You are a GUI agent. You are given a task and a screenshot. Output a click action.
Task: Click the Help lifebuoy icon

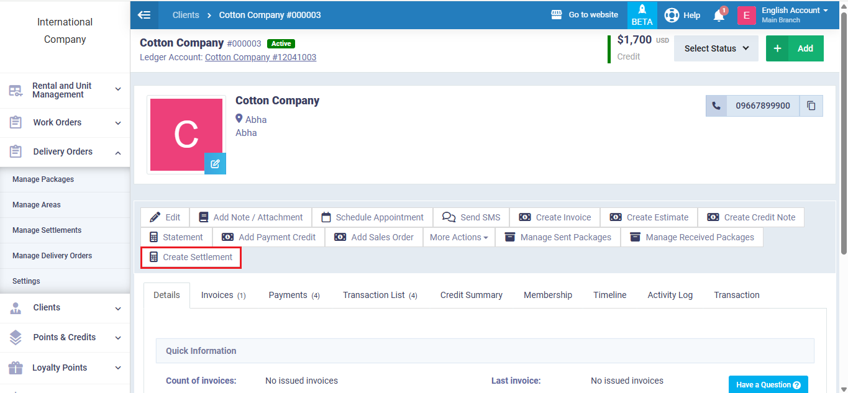coord(672,15)
